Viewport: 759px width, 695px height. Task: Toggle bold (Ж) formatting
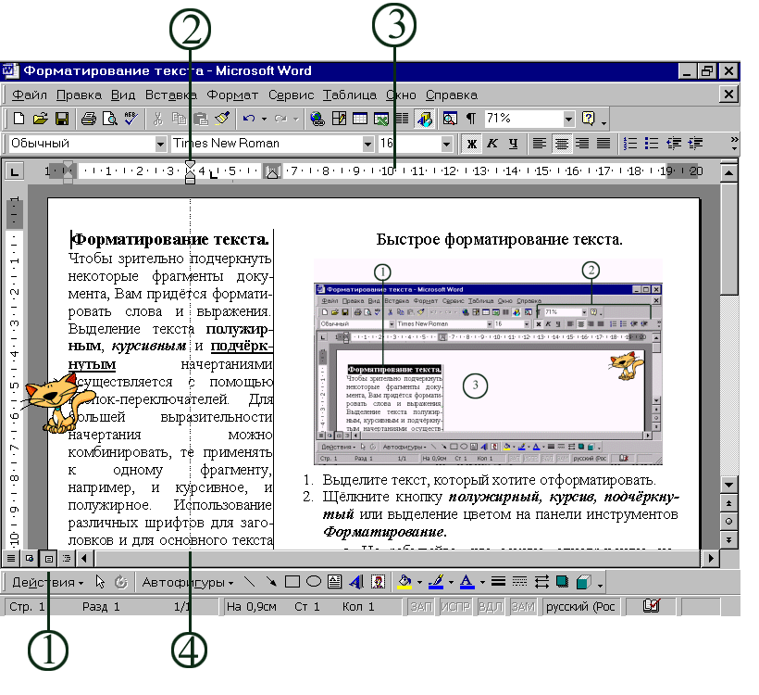pyautogui.click(x=471, y=144)
